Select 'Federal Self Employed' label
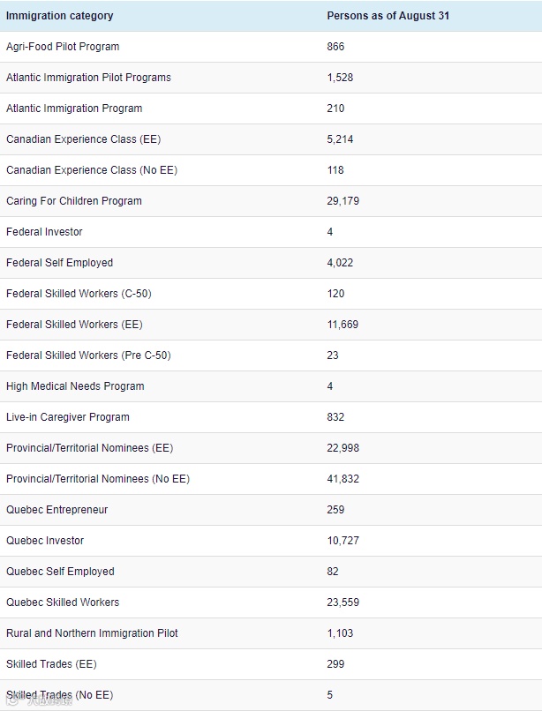542x711 pixels. click(x=59, y=263)
